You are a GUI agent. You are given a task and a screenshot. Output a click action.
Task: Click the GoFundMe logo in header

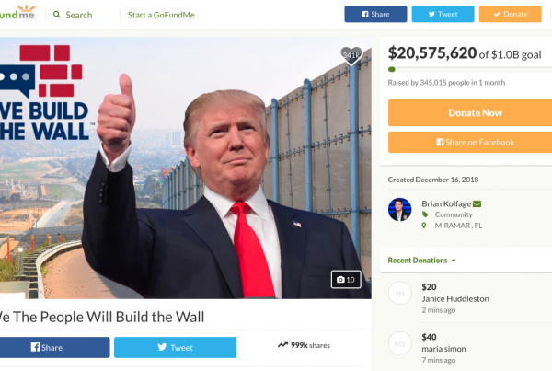click(17, 13)
